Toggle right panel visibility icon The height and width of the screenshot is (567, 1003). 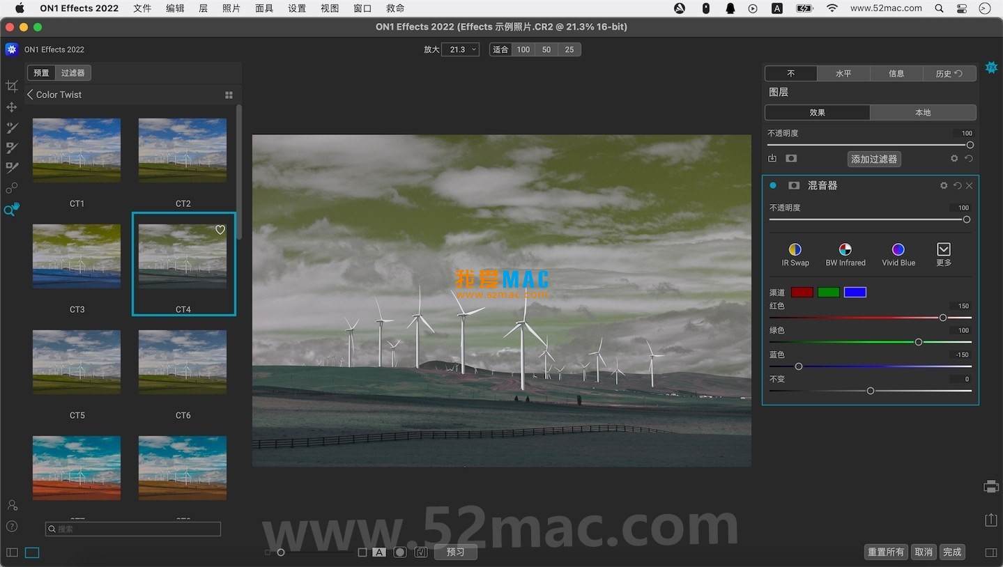[991, 552]
